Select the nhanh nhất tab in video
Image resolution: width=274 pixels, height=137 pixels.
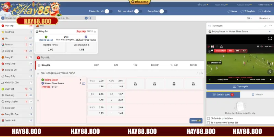(x=220, y=51)
